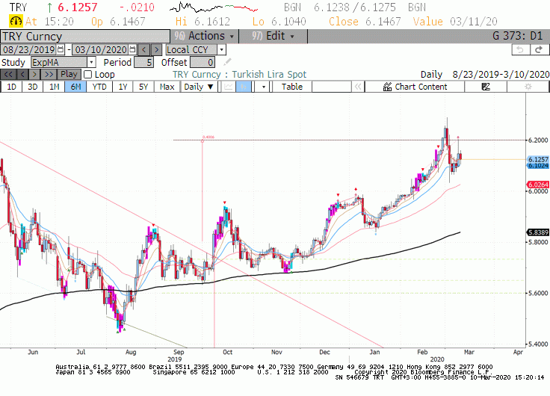Click the 6.1257 last price axis label
The height and width of the screenshot is (396, 550).
[x=538, y=160]
